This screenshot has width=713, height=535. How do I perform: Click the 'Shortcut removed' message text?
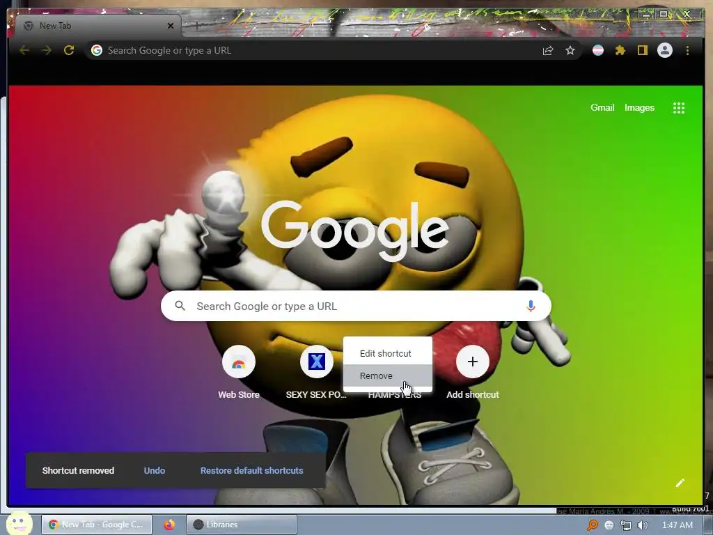click(78, 470)
